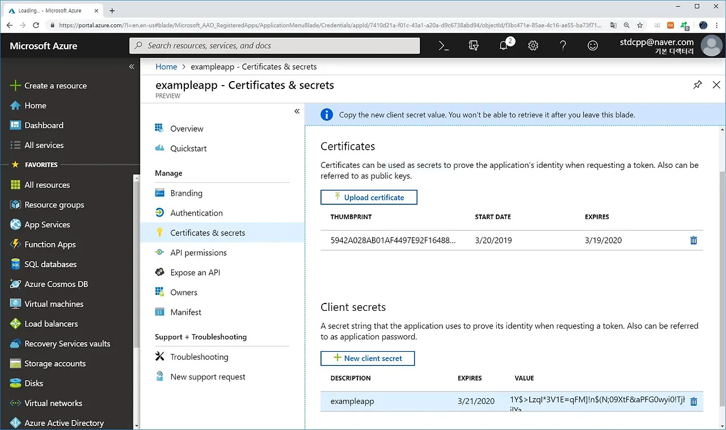Click the account avatar picture
The width and height of the screenshot is (726, 430).
[711, 46]
